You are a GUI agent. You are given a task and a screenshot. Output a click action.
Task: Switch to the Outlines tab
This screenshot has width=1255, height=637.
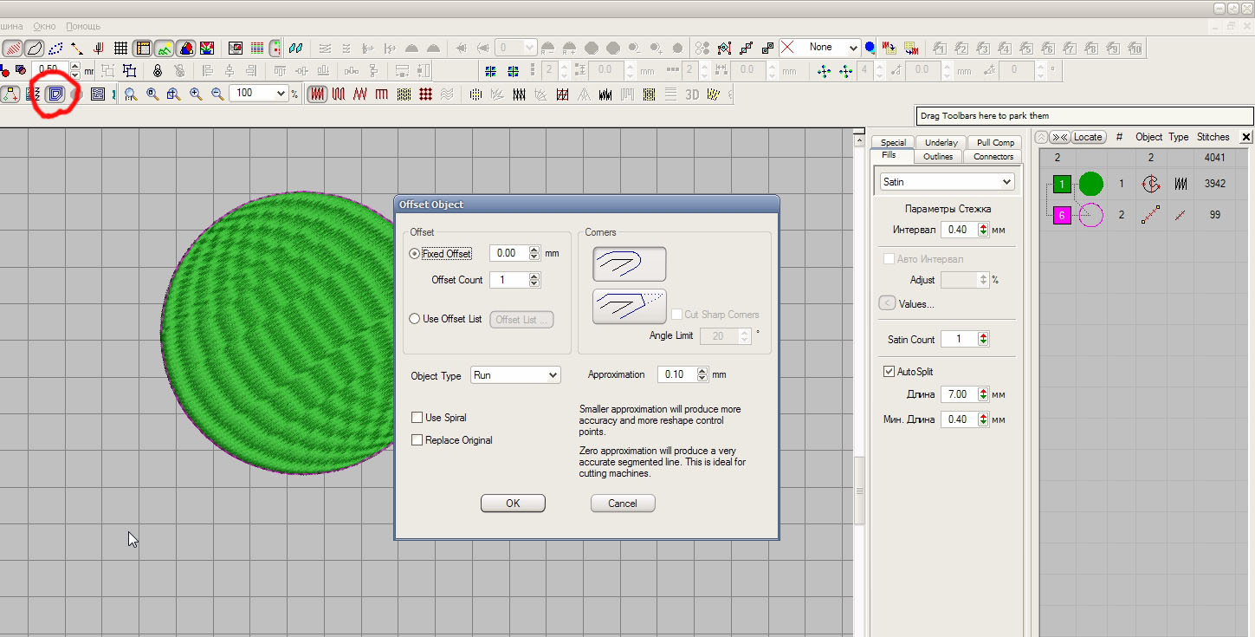[x=937, y=157]
